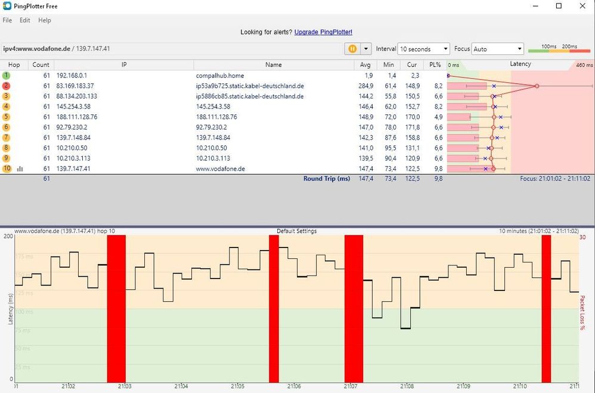Screen dimensions: 595x393
Task: Click name ip53a9b725.static.kabel-deutschland.de
Action: [250, 86]
